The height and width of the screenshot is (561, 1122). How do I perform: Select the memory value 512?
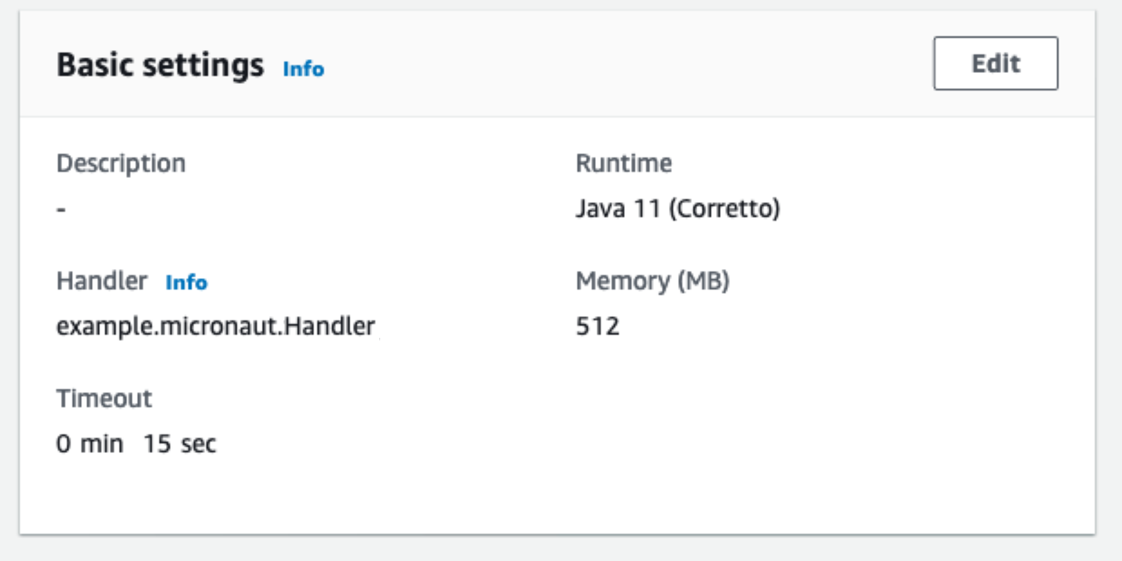tap(598, 326)
